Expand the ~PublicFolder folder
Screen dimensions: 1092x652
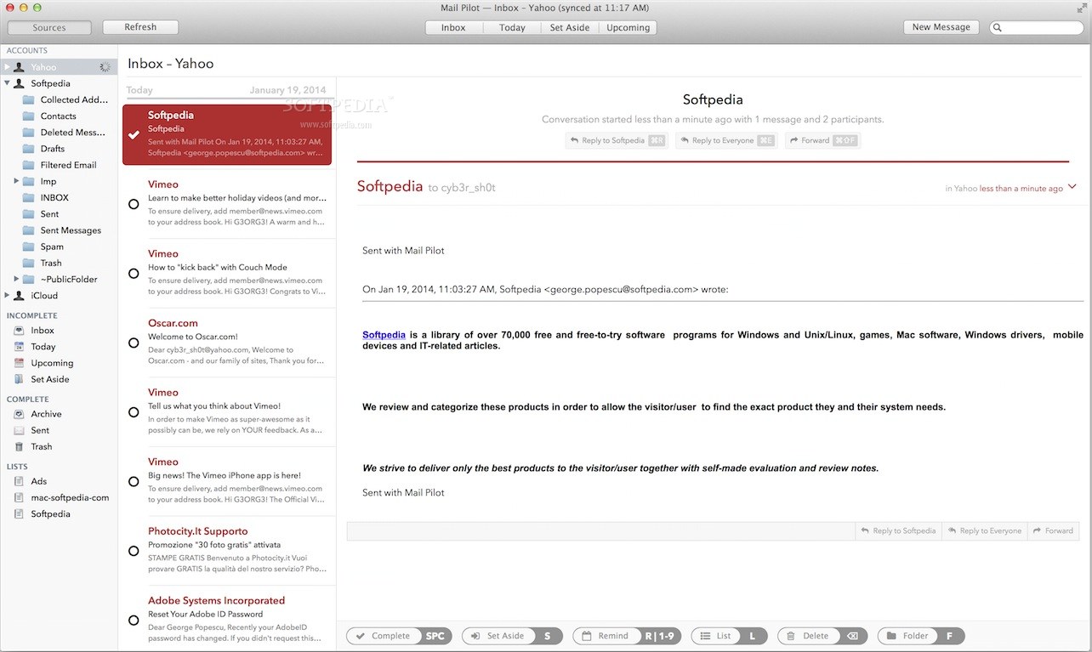(17, 279)
